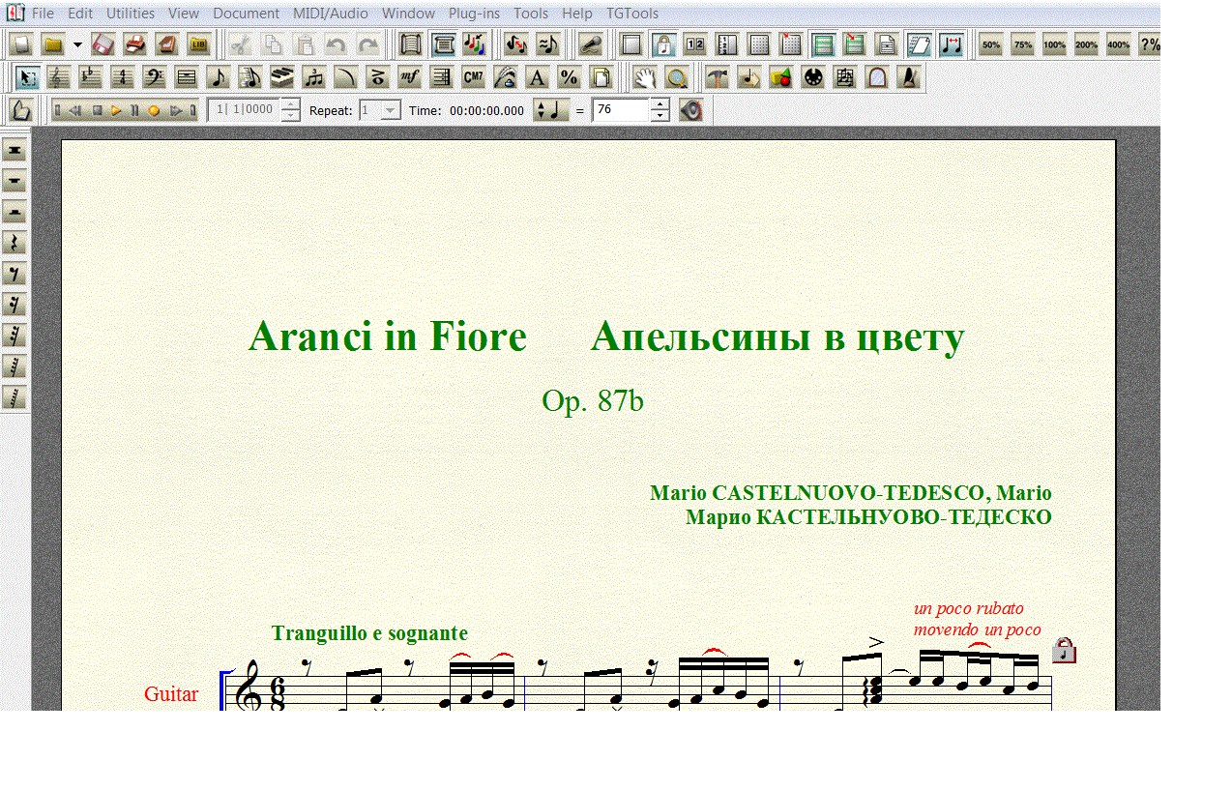Set zoom to 200%
The image size is (1232, 790).
click(x=1087, y=44)
